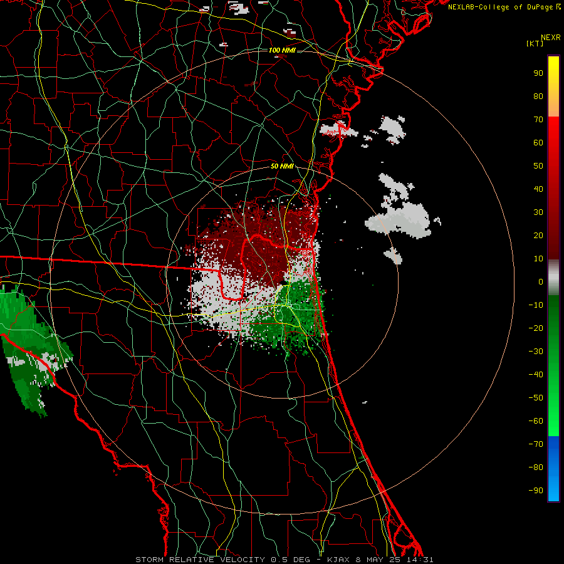Click the NEXR label above the scale
The width and height of the screenshot is (564, 564).
551,38
